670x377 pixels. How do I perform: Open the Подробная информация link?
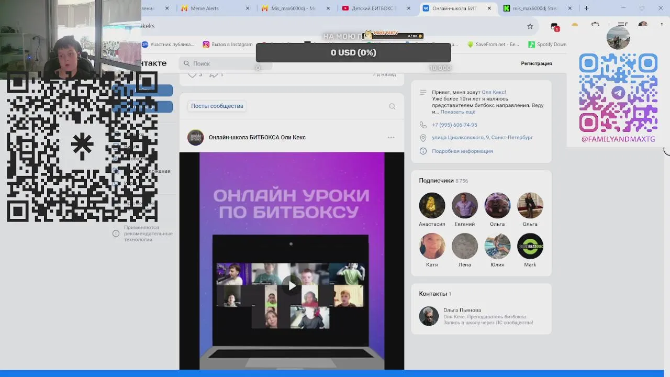pos(462,151)
